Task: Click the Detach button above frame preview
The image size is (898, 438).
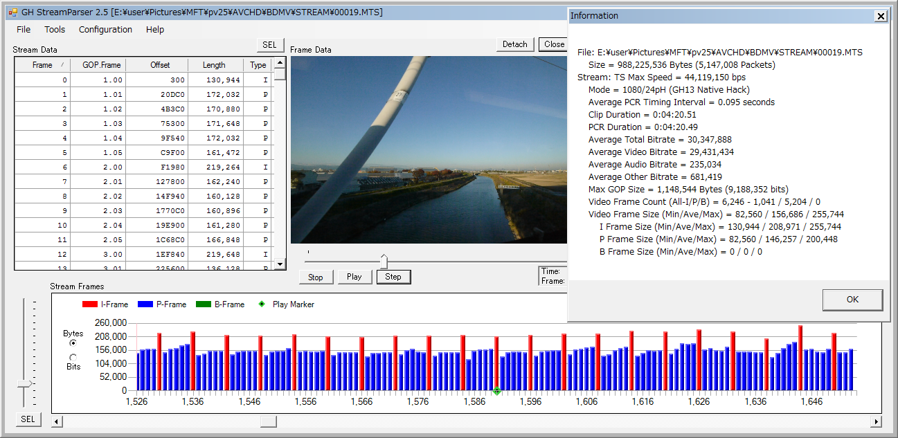Action: tap(514, 44)
